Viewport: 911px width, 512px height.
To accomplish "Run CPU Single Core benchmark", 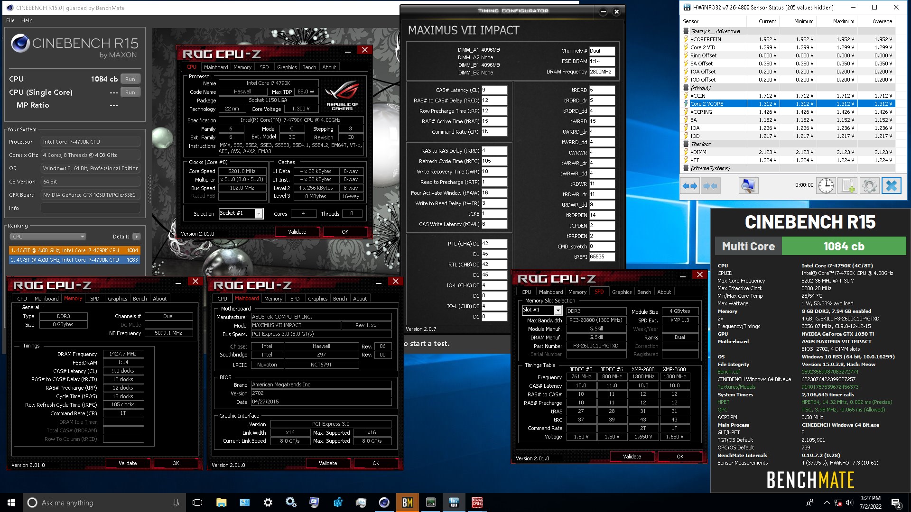I will pos(130,92).
